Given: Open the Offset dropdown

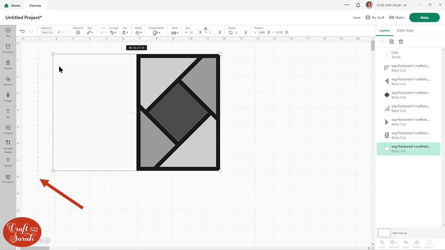Looking at the screenshot, I should (x=138, y=31).
